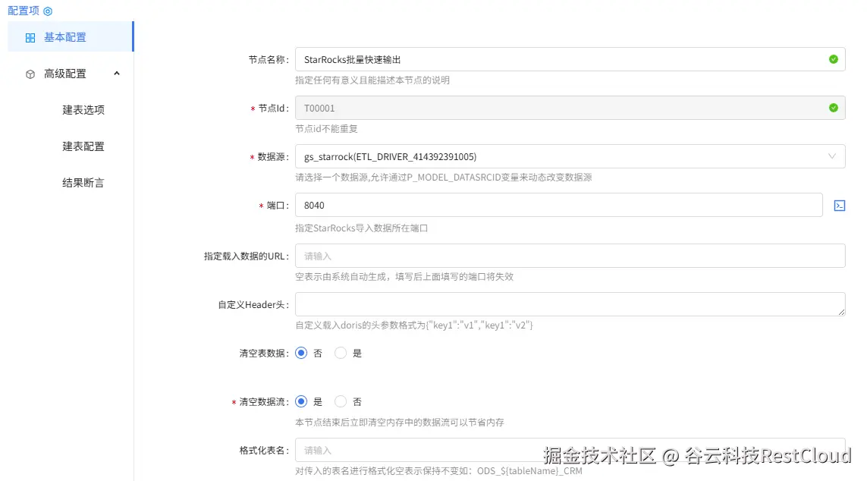
Task: Open the 基本配置 tab
Action: click(71, 37)
